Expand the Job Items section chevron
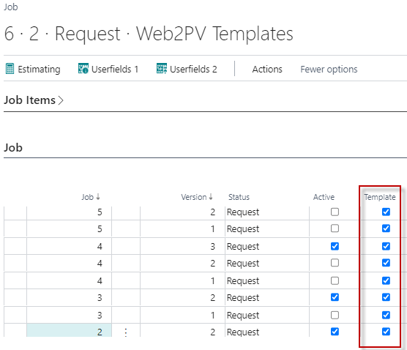407x350 pixels. click(x=61, y=100)
